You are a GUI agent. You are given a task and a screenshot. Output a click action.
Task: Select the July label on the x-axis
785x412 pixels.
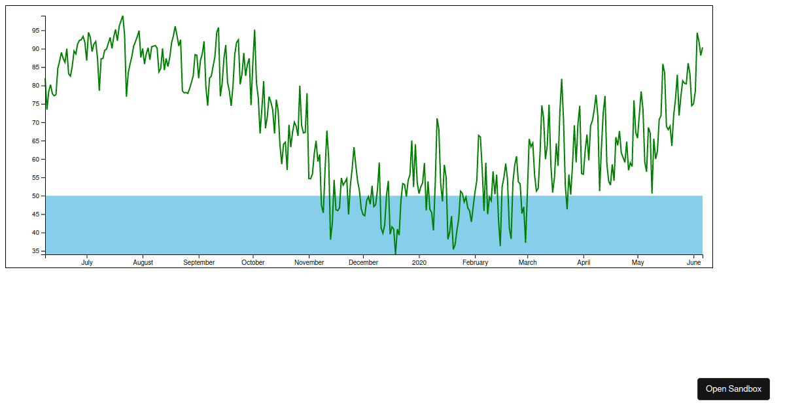point(87,263)
